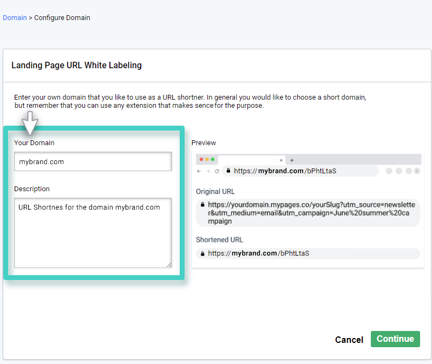Select the Original URL yourdomain.mypages.co text
The image size is (432, 364).
311,213
